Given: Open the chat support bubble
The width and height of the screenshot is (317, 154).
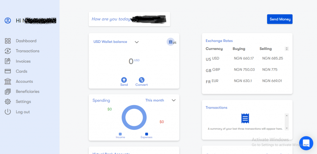Looking at the screenshot, I should coord(306,143).
